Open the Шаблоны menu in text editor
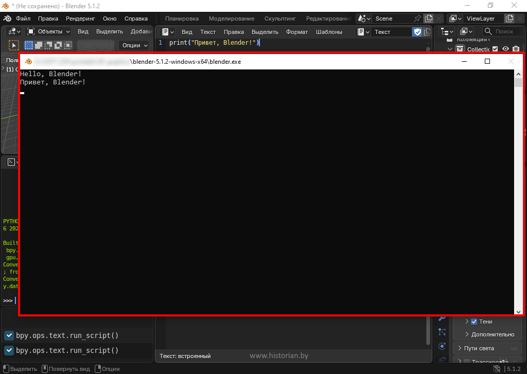This screenshot has height=374, width=527. click(x=329, y=32)
